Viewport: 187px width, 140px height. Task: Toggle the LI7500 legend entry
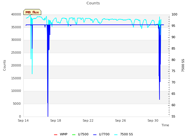point(80,134)
